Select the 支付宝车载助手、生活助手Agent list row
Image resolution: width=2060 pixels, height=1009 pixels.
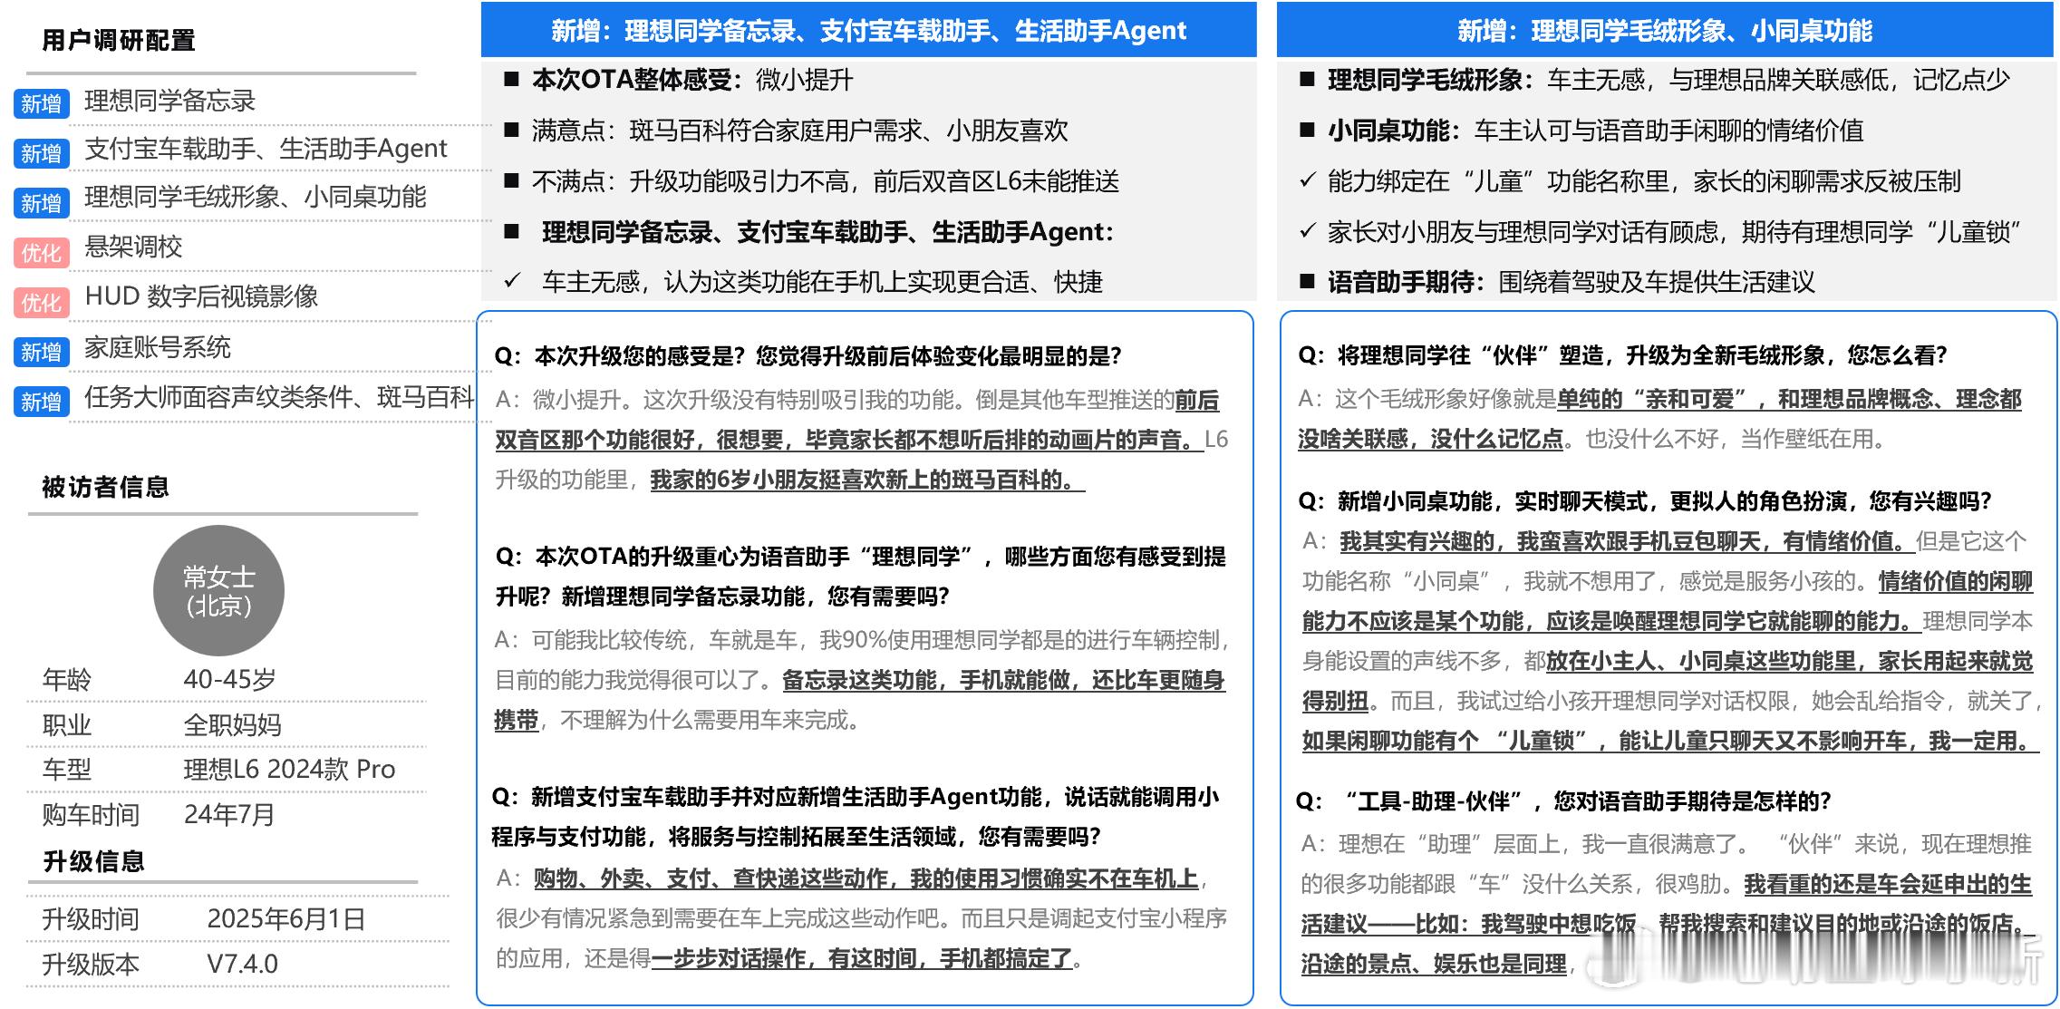pyautogui.click(x=266, y=149)
